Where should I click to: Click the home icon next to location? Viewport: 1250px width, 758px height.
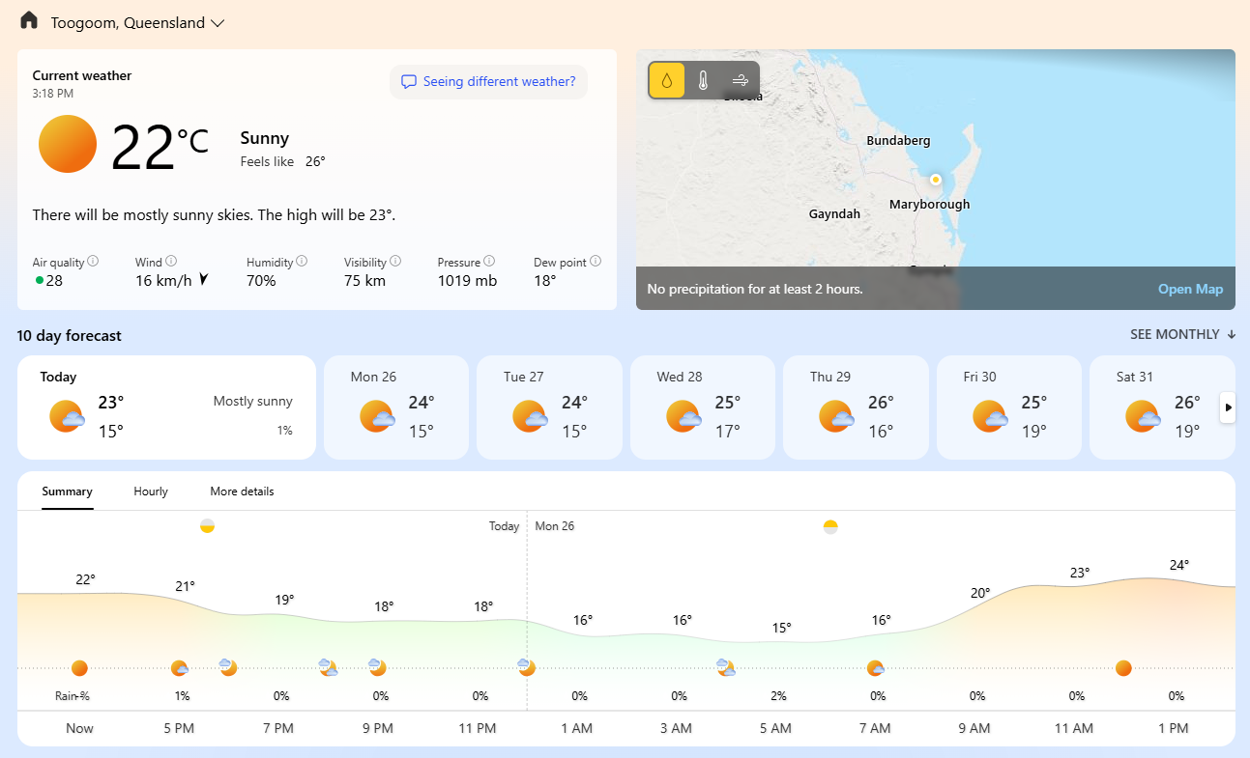coord(29,20)
